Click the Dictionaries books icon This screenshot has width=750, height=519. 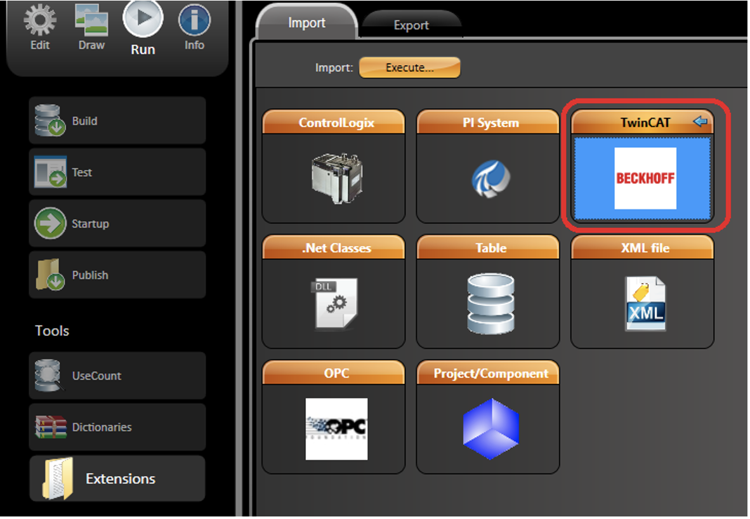tap(51, 426)
